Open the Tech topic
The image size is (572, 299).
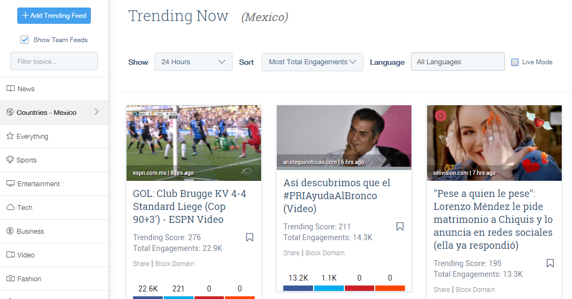[x=54, y=207]
